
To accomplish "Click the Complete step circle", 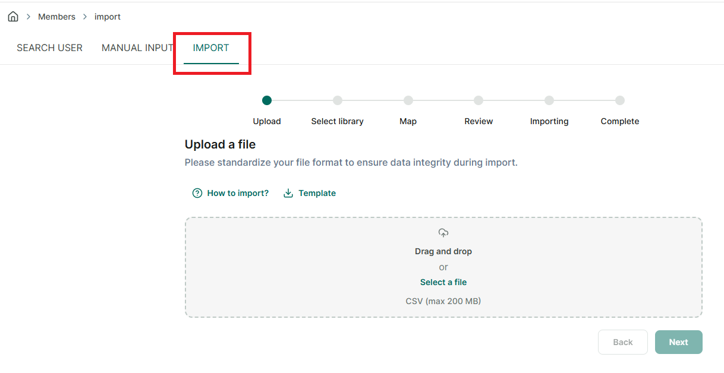I will tap(620, 100).
